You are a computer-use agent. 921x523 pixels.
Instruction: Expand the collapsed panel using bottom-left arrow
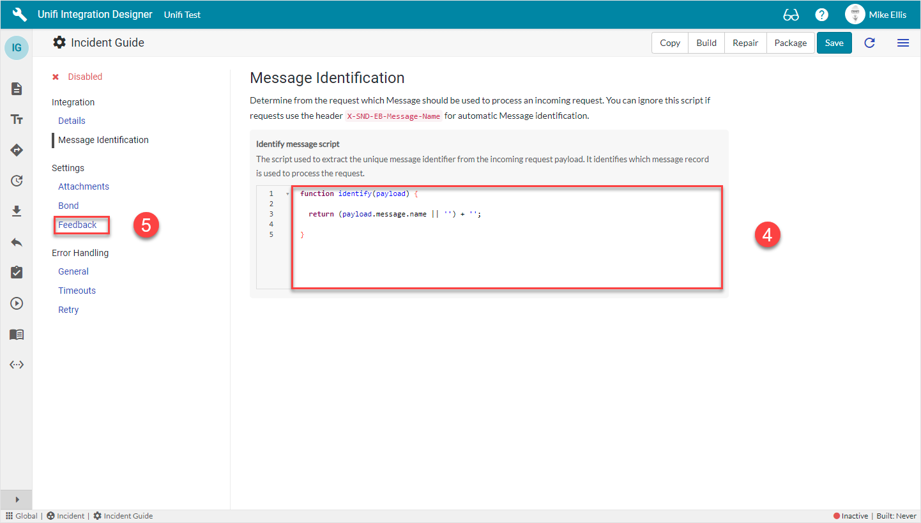[16, 500]
